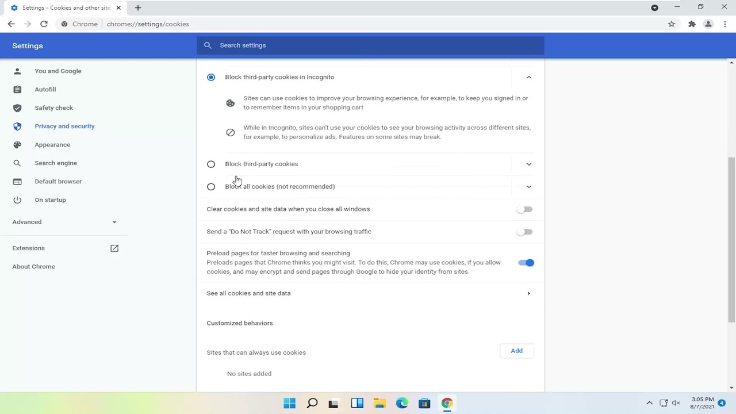
Task: Open taskbar Search
Action: click(312, 403)
